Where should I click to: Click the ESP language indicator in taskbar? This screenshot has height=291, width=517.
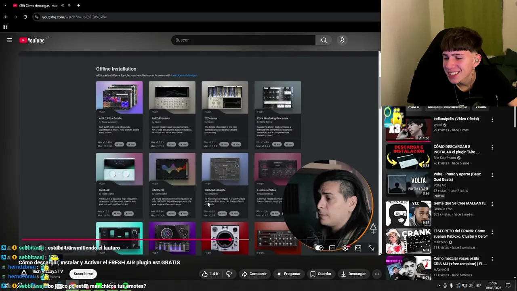479,286
